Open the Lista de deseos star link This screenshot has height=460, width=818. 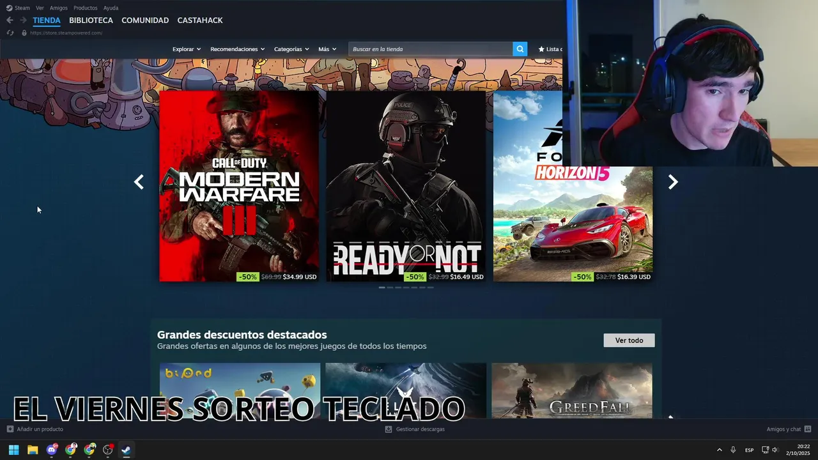point(550,49)
